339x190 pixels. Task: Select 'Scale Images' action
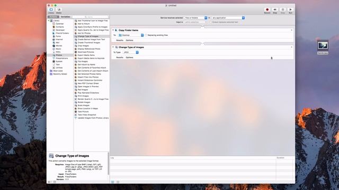(x=84, y=106)
